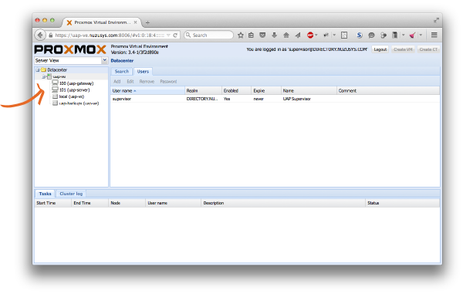Click the browser back arrow button
The width and height of the screenshot is (463, 294).
pyautogui.click(x=40, y=35)
